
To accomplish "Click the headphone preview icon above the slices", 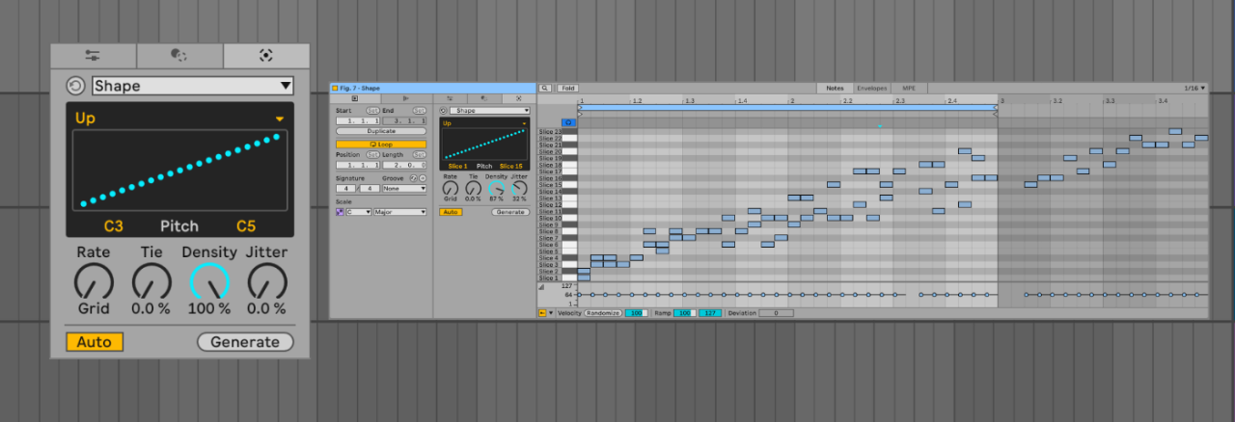I will coord(568,122).
